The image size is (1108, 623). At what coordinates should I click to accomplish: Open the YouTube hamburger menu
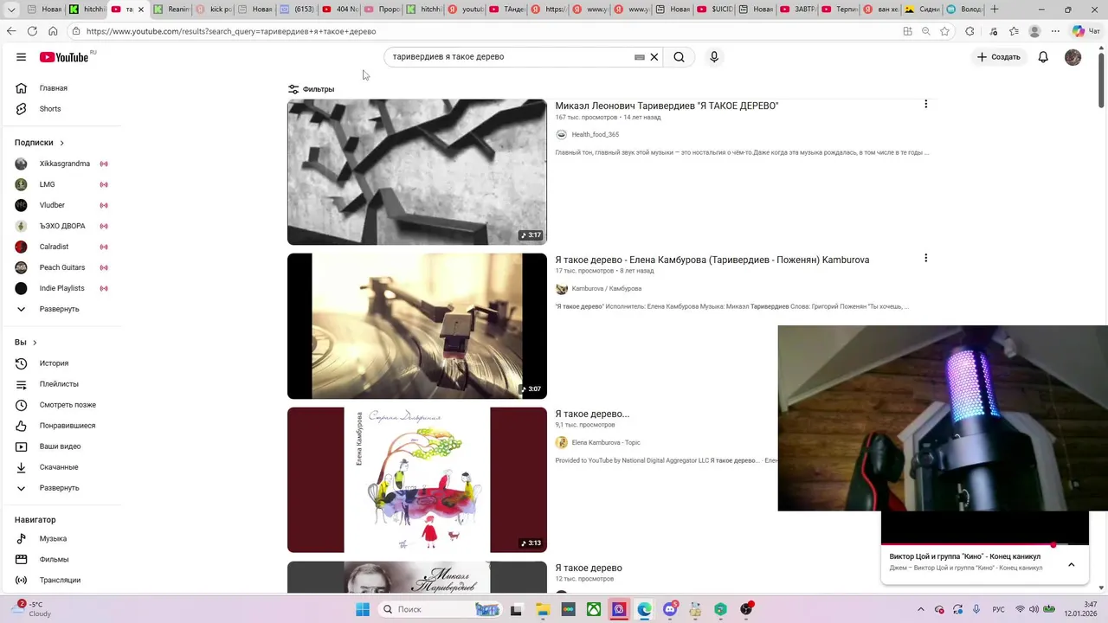pos(21,57)
